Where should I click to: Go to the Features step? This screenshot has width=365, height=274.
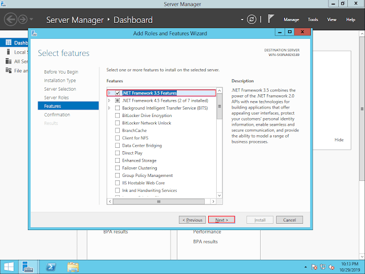tap(68, 106)
